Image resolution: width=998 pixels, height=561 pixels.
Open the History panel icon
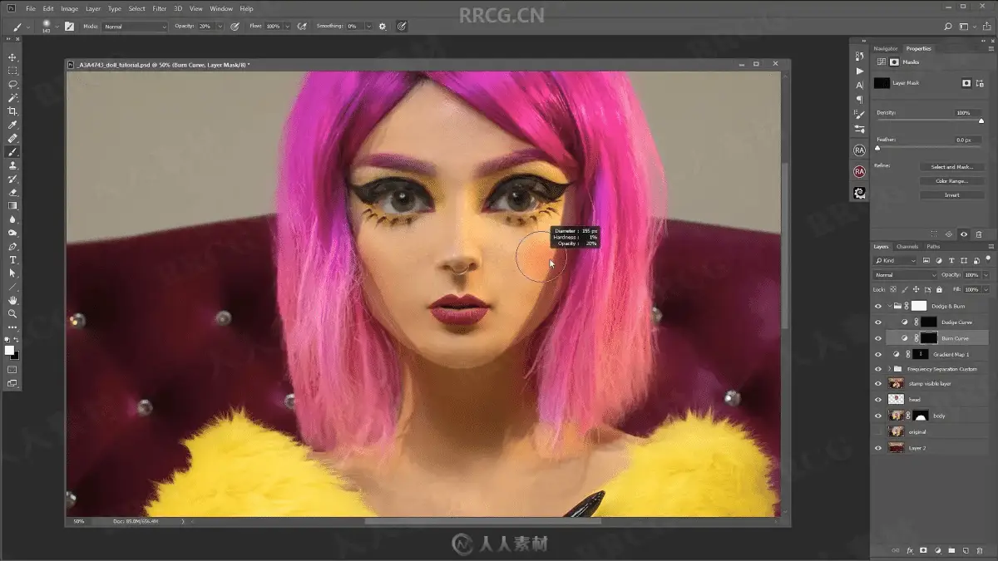coord(859,56)
